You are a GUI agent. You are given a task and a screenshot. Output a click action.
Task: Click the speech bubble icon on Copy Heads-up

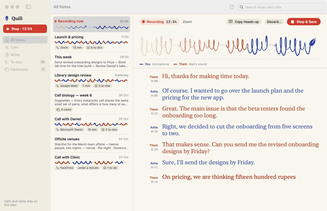(x=230, y=22)
